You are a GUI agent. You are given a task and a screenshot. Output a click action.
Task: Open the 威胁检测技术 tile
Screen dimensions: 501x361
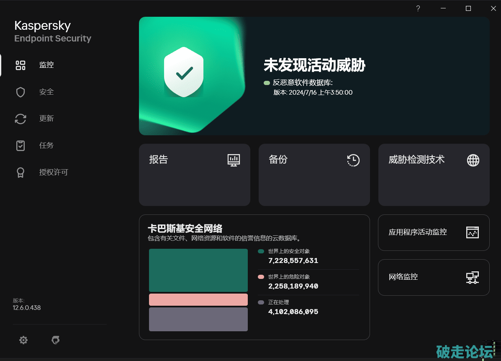(x=434, y=180)
